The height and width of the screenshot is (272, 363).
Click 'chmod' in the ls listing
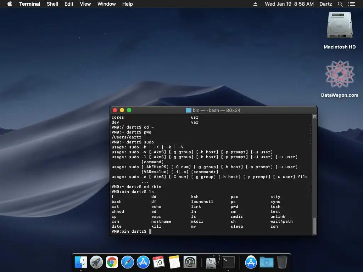118,212
